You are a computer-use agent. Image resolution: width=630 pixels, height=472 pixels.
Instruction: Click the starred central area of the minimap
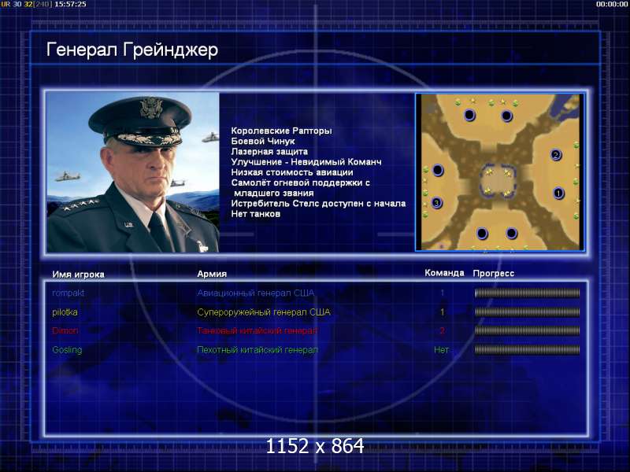pyautogui.click(x=498, y=182)
